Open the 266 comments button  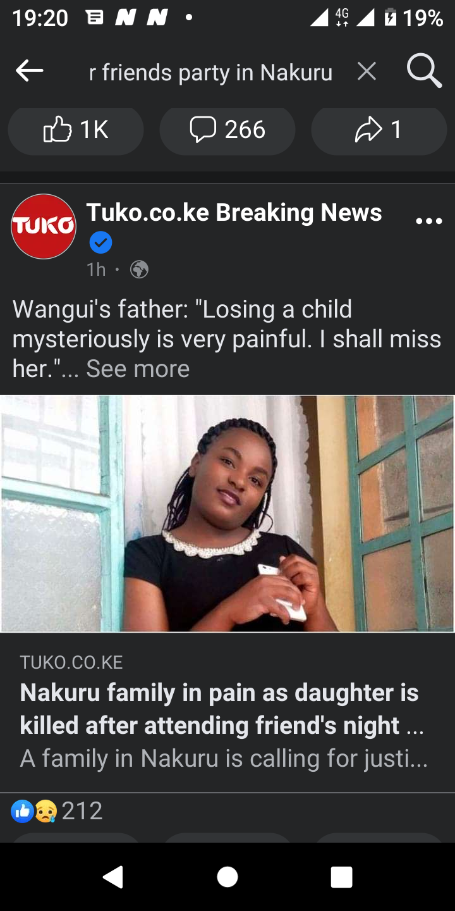coord(227,130)
